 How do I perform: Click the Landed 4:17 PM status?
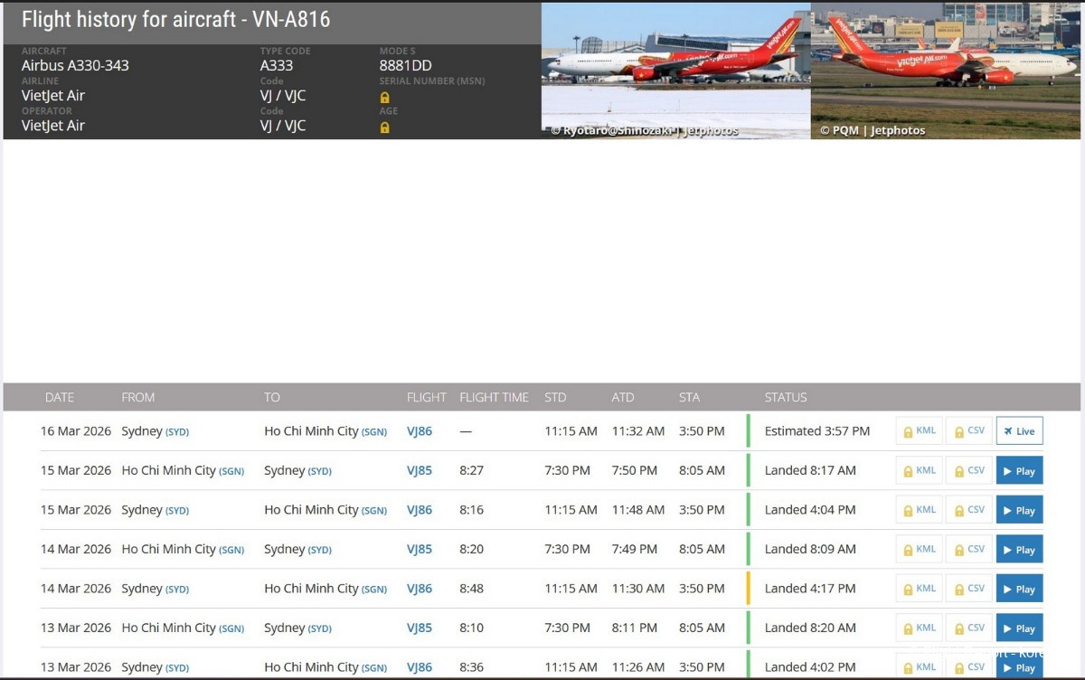810,589
